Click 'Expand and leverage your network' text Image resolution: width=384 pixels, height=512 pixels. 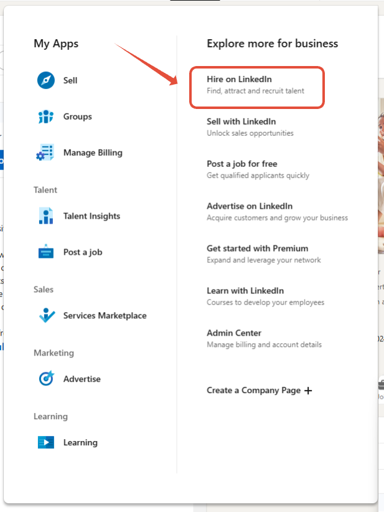[264, 260]
